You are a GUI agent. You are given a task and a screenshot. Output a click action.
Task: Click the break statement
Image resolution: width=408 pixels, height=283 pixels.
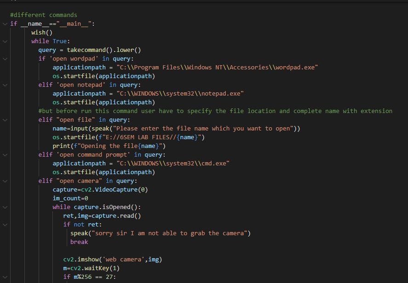point(79,242)
